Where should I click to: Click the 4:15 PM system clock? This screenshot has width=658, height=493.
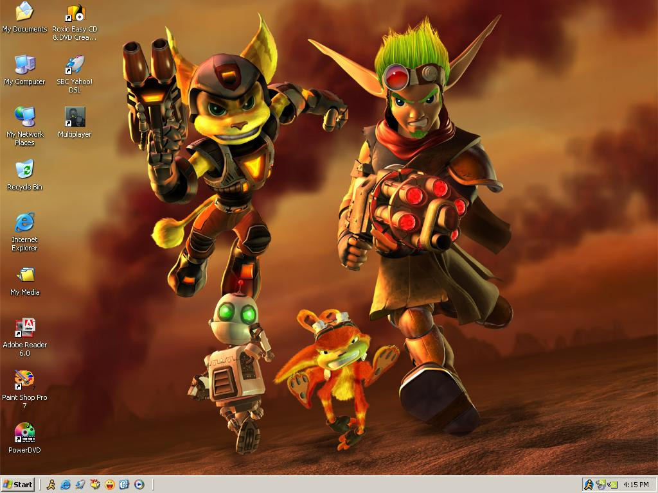click(636, 485)
